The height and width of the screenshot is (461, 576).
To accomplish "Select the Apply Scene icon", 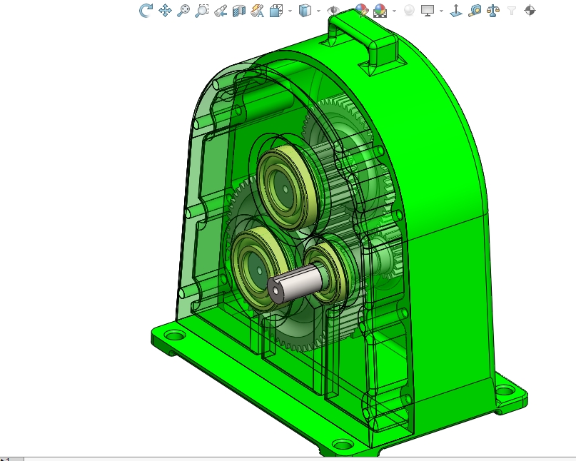I will click(379, 10).
